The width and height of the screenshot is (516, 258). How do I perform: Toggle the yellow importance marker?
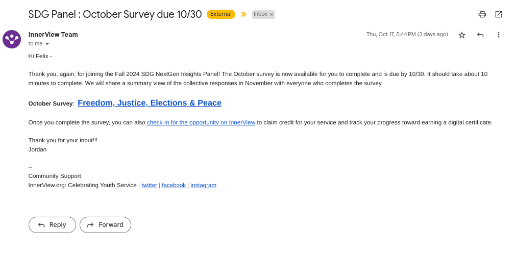point(243,14)
